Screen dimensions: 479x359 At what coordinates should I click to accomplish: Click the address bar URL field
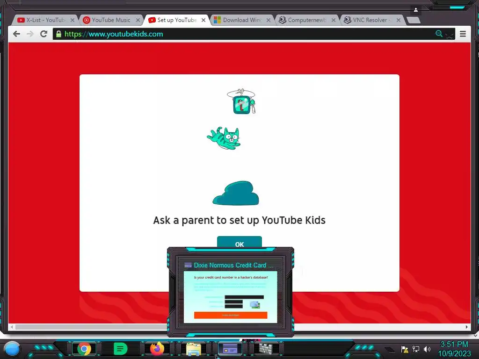pos(254,34)
